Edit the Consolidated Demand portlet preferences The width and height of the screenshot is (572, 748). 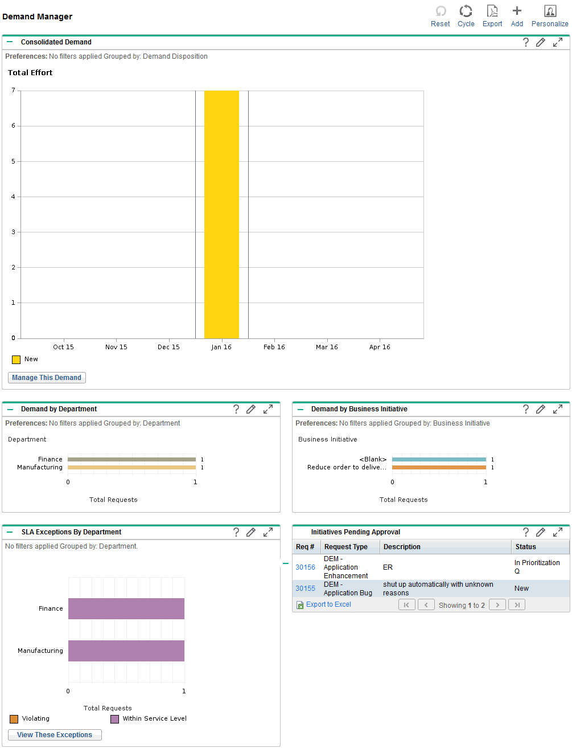point(540,42)
